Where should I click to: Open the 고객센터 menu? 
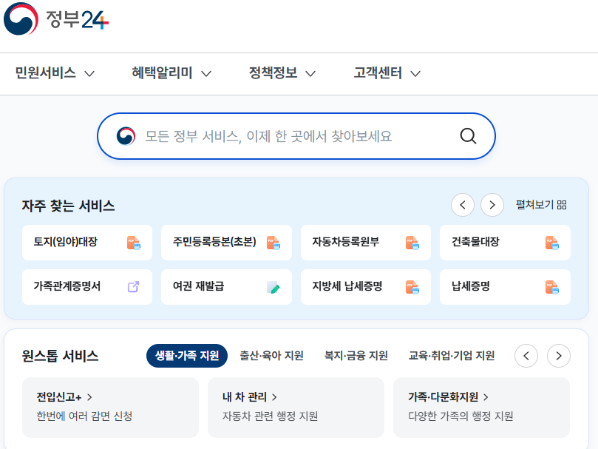coord(381,73)
